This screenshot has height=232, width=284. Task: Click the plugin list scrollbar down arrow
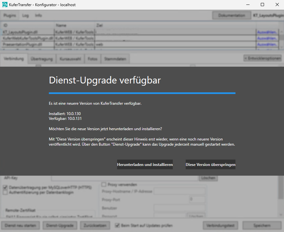pos(281,47)
